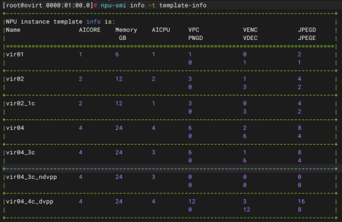Click the vir04_3c template name
Screen dimensions: 342x222
point(20,153)
